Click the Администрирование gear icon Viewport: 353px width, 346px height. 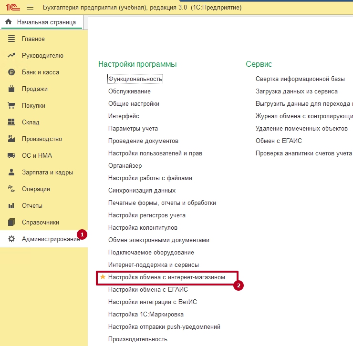click(x=12, y=239)
